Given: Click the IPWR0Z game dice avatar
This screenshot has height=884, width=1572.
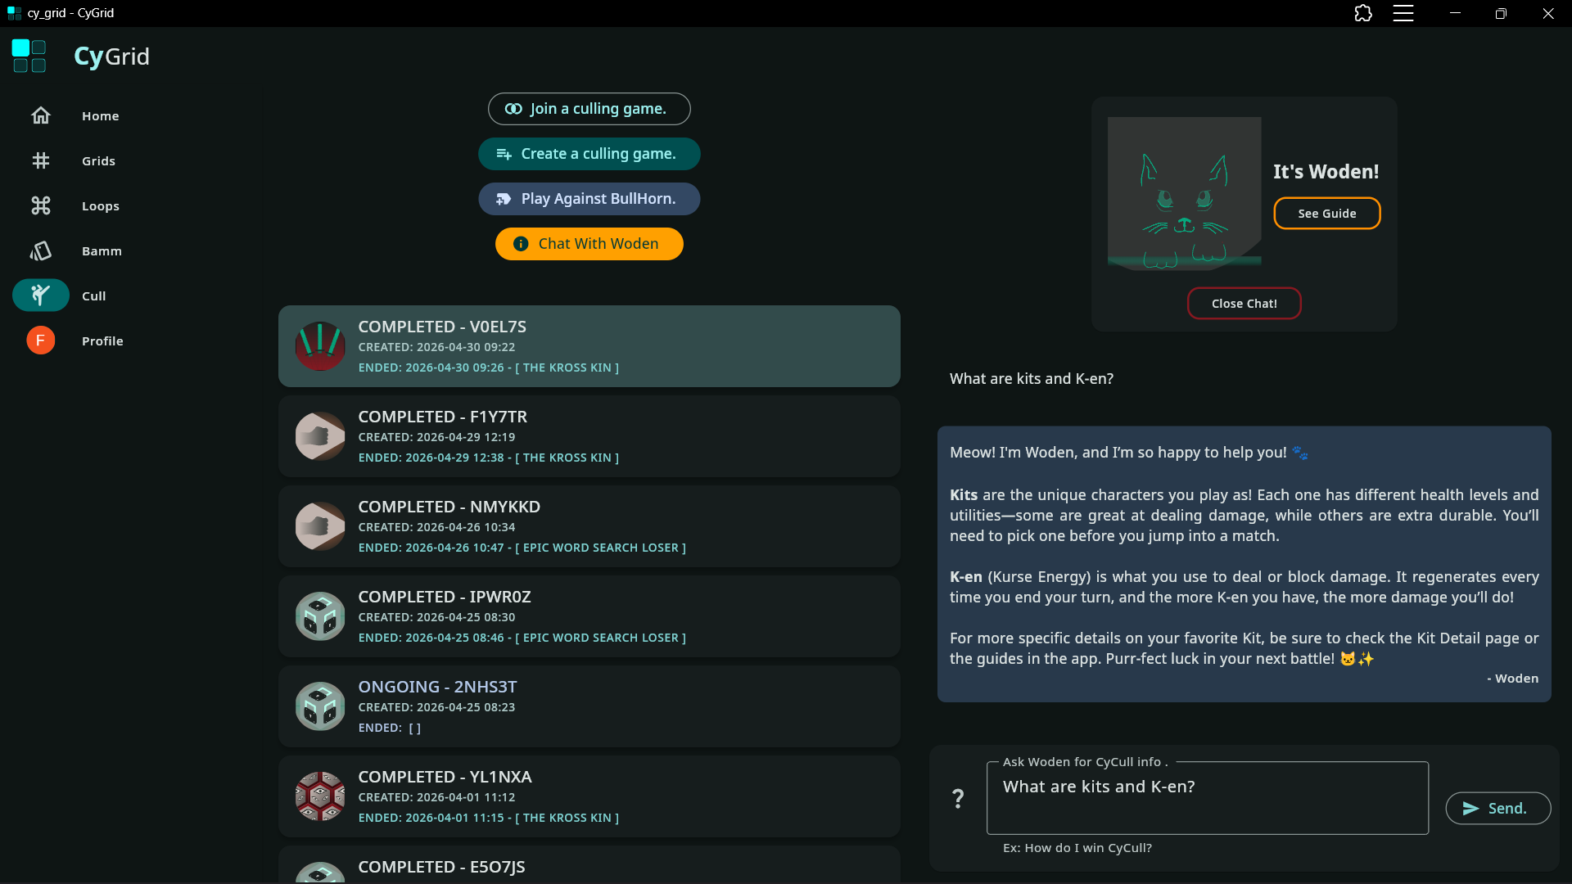Looking at the screenshot, I should [320, 616].
